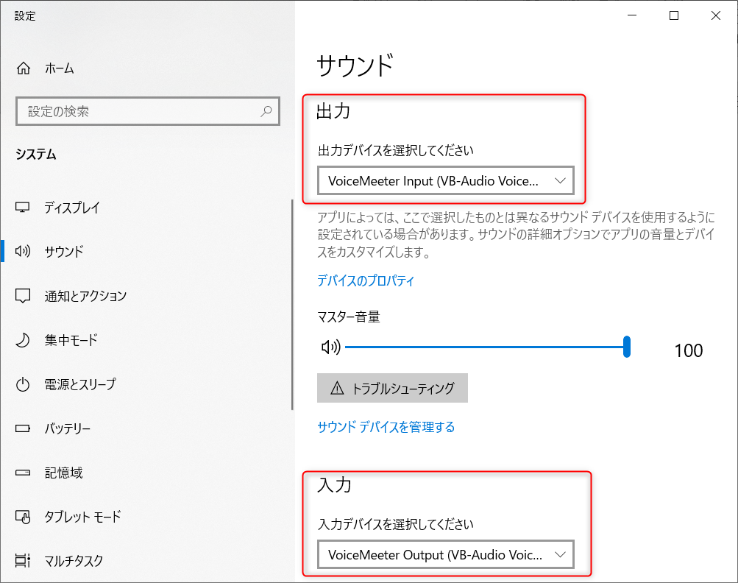
Task: Click the master volume speaker icon
Action: point(330,347)
